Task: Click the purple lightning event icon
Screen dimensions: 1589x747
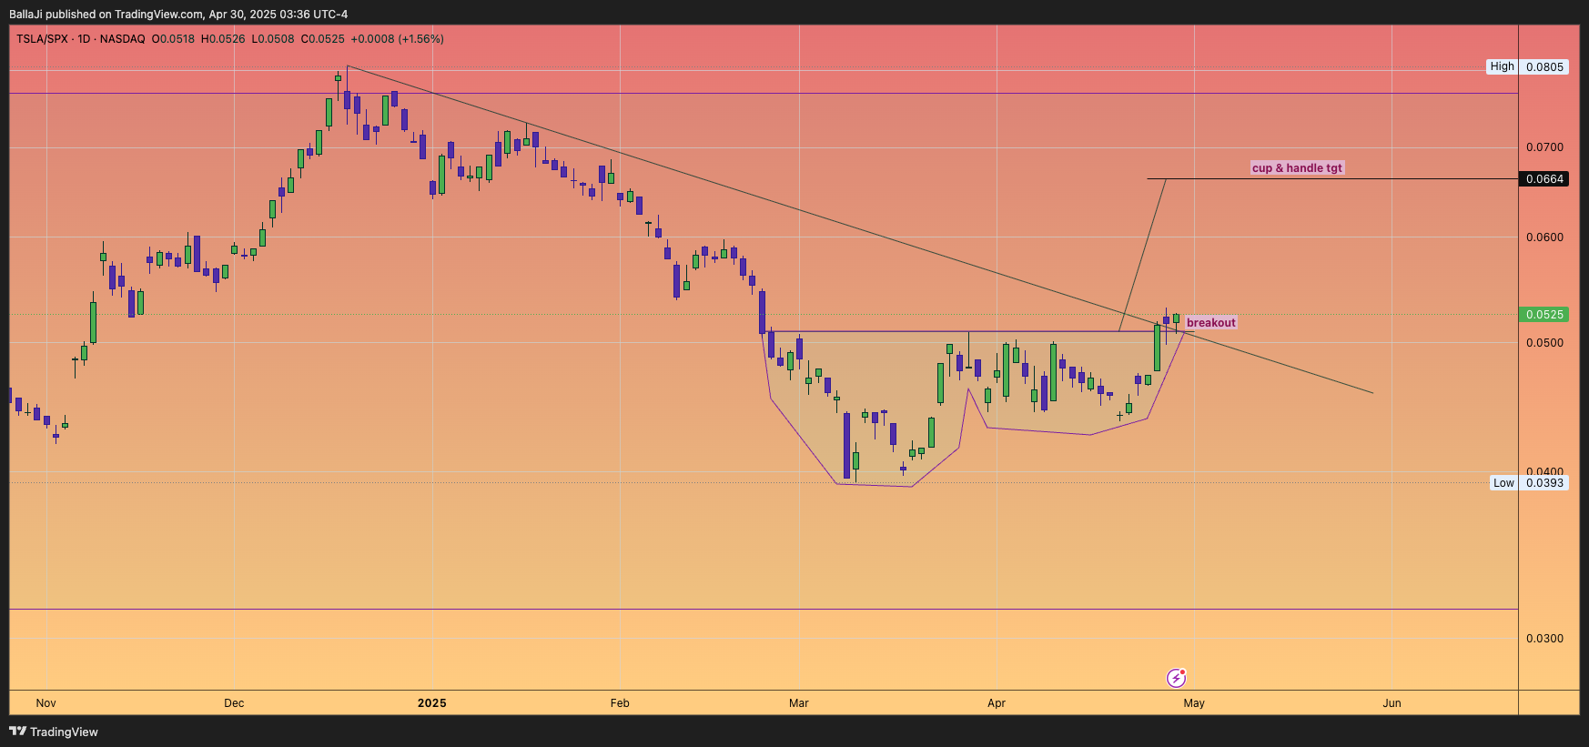Action: 1176,678
